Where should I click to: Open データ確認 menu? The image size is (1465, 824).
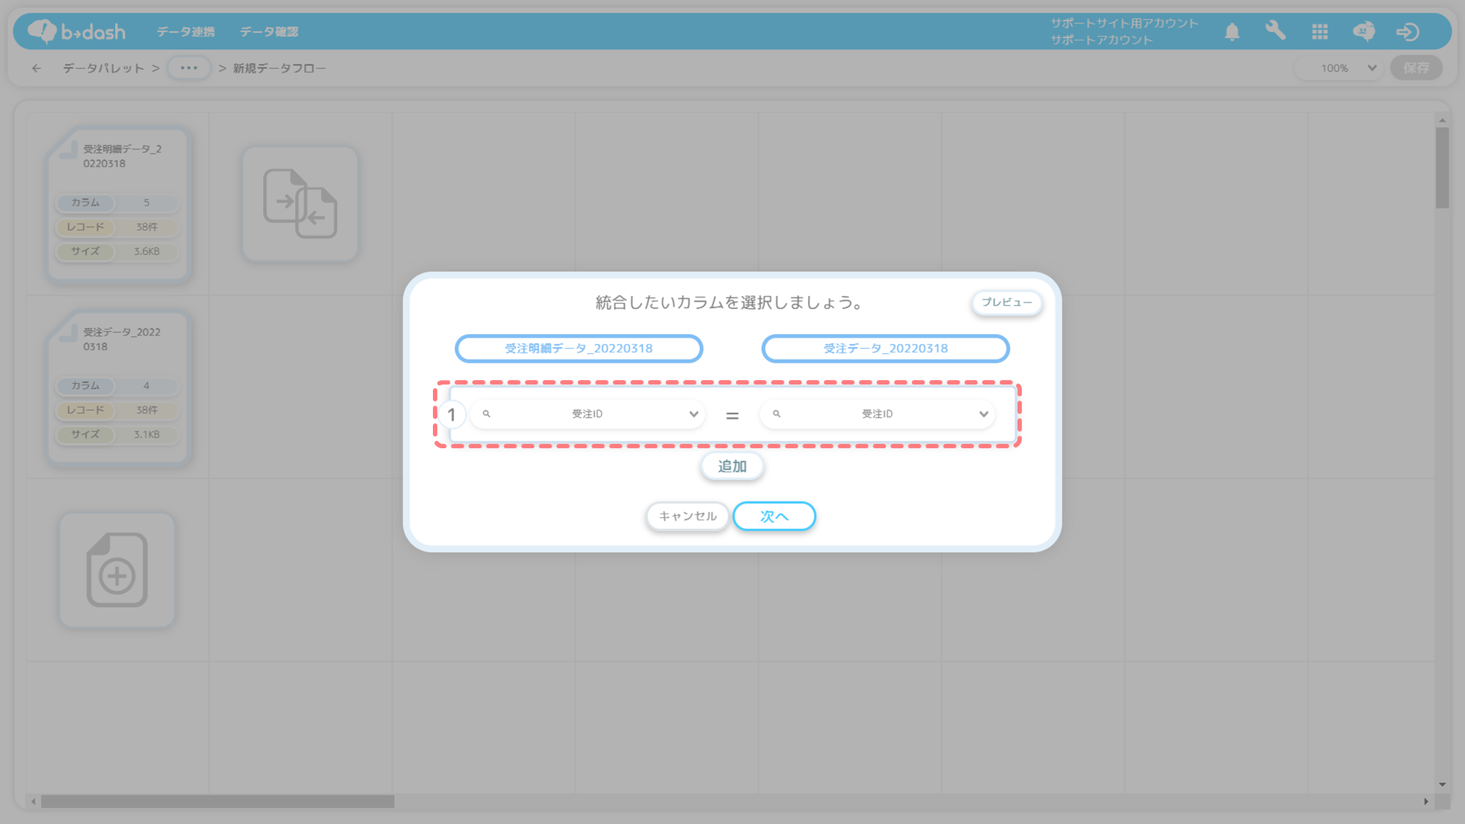tap(269, 31)
